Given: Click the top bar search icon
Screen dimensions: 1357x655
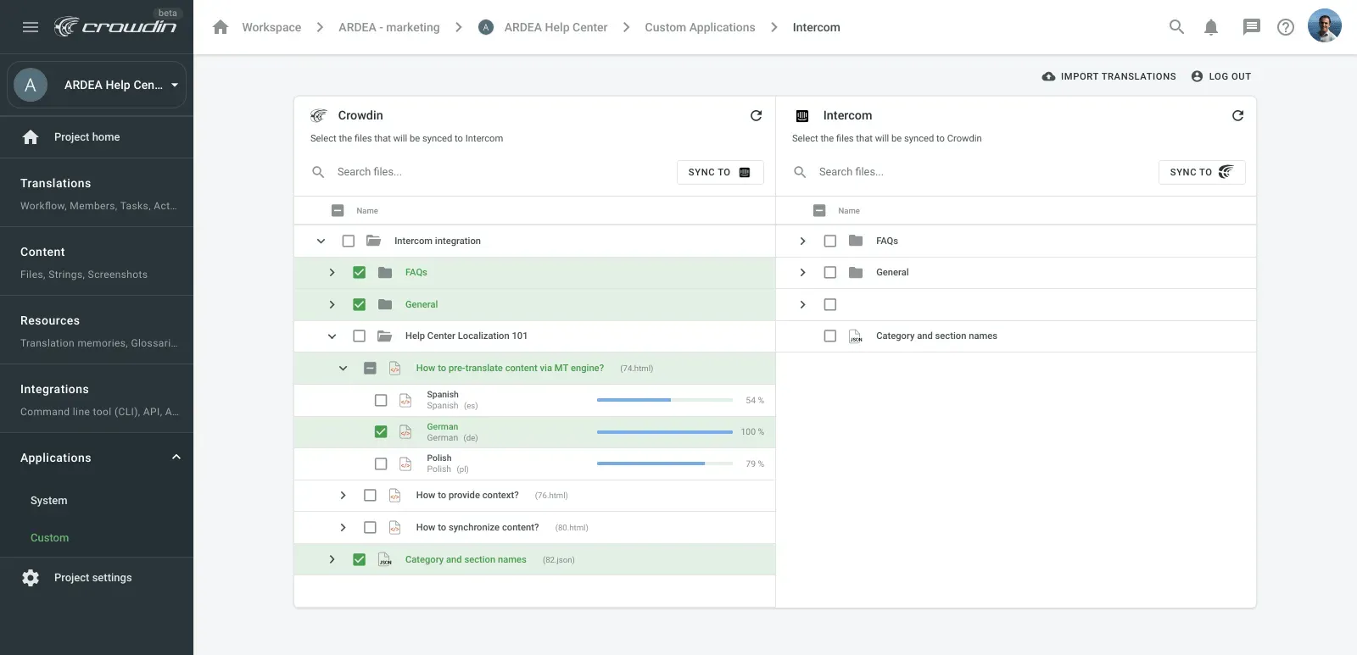Looking at the screenshot, I should tap(1176, 27).
